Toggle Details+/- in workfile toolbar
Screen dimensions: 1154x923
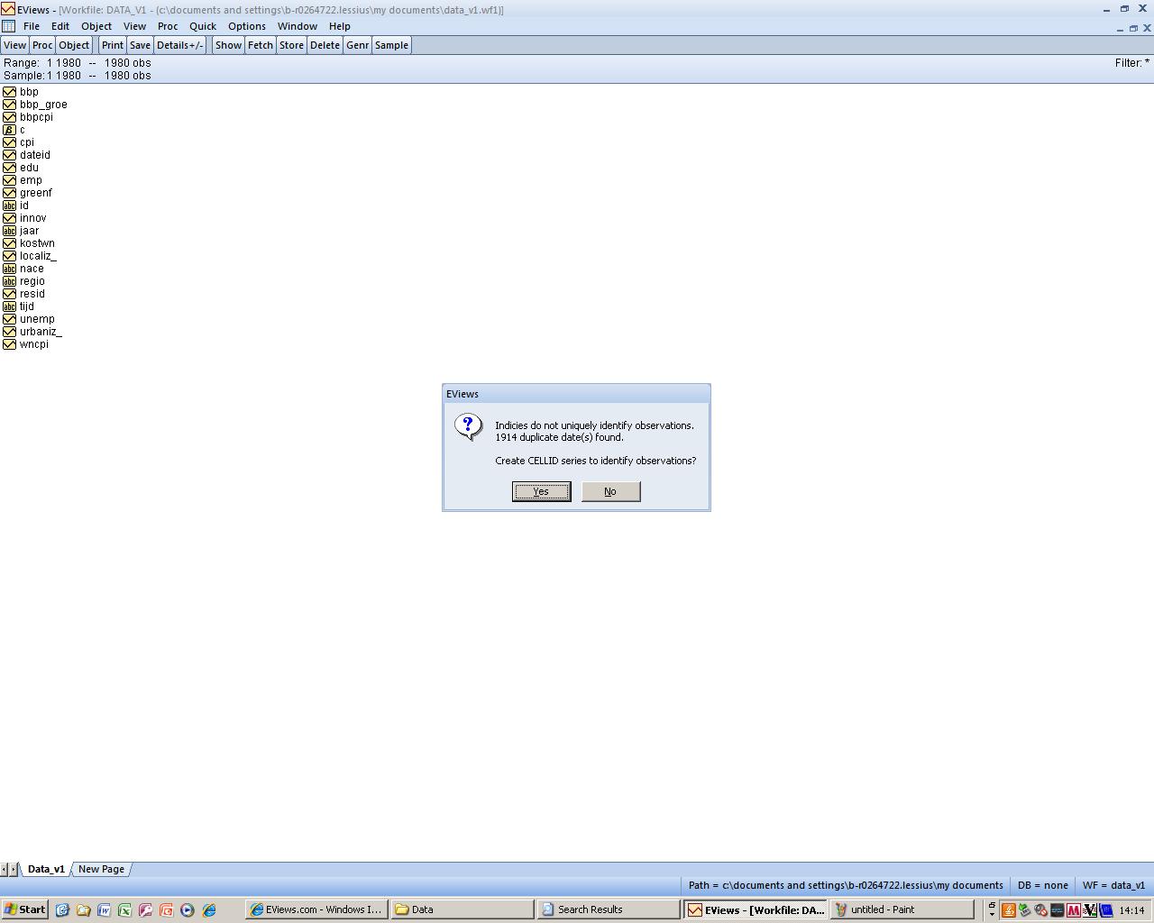[x=179, y=45]
